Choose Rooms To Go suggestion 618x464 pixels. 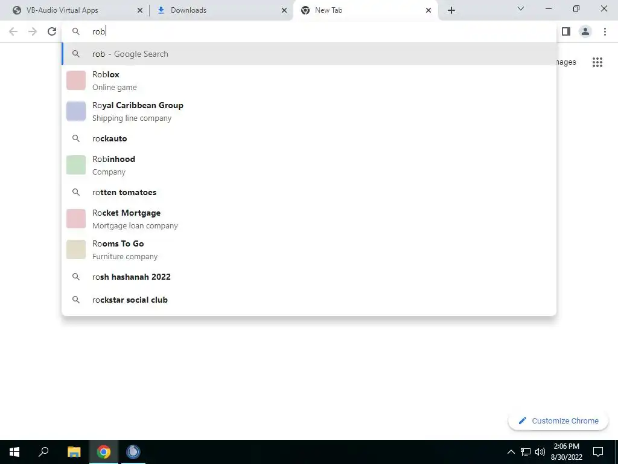[x=309, y=250]
